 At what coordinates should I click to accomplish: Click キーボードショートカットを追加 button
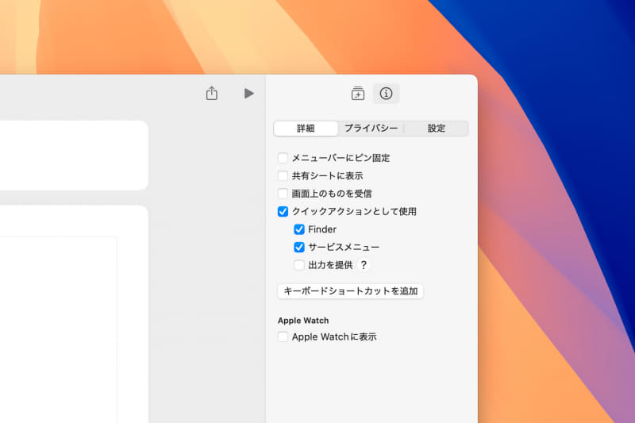pos(350,291)
